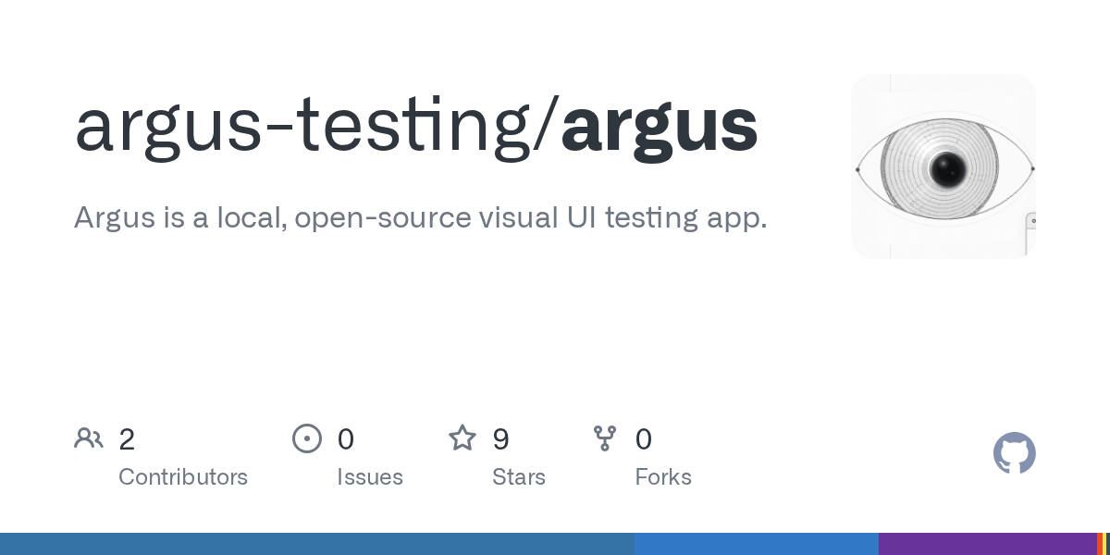Click the "Contributors" label
This screenshot has width=1110, height=555.
183,477
